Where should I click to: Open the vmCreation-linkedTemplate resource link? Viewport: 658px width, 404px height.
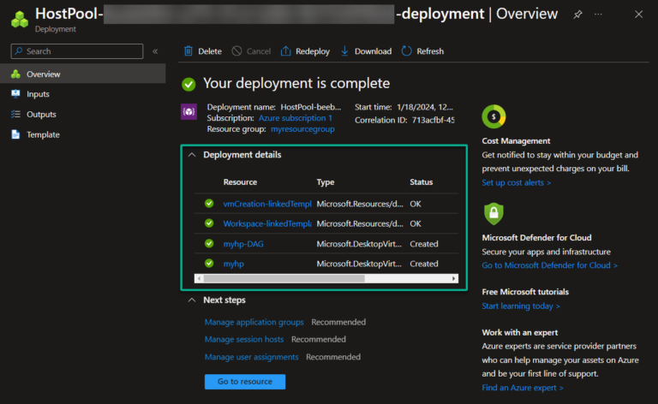[267, 204]
